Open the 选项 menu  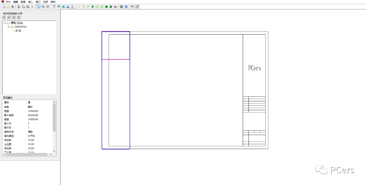[x=45, y=2]
